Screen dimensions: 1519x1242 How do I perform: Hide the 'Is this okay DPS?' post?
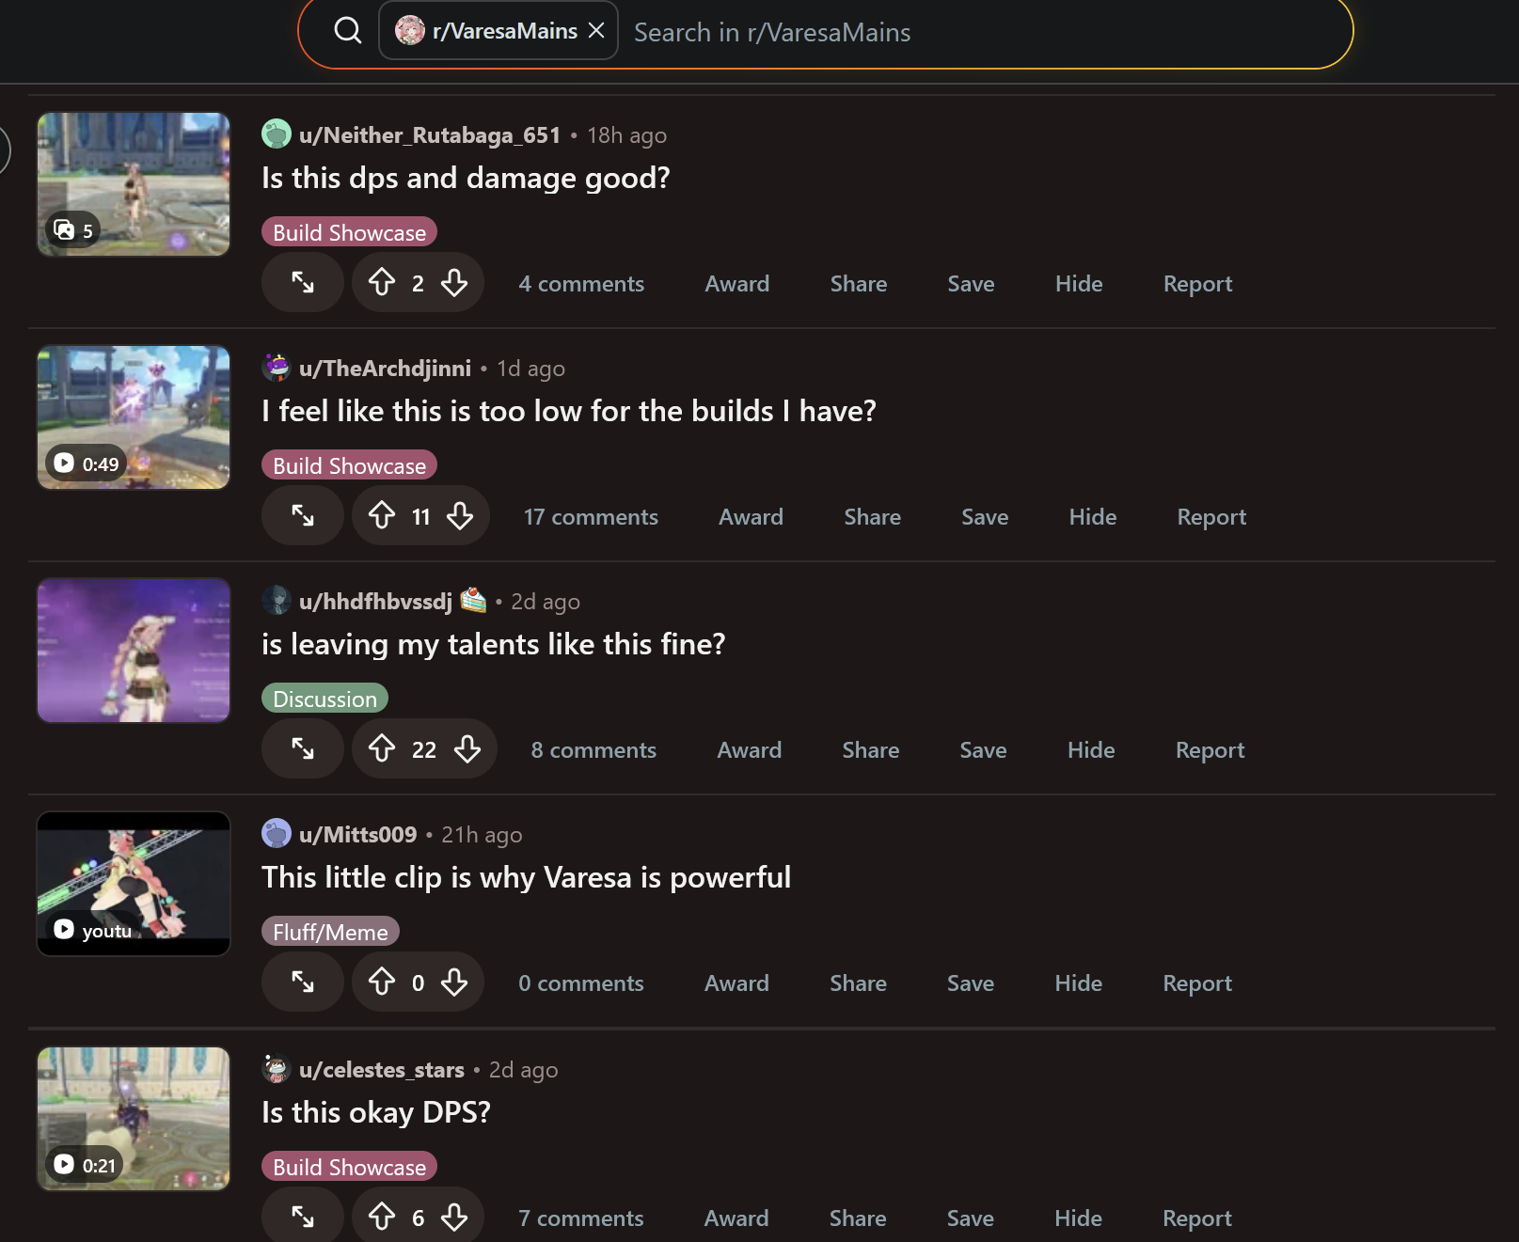(1078, 1218)
